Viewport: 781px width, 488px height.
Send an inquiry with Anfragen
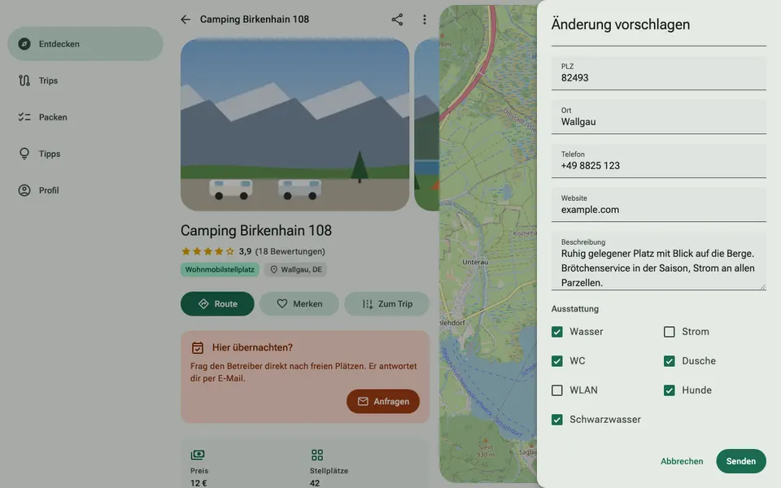(383, 401)
